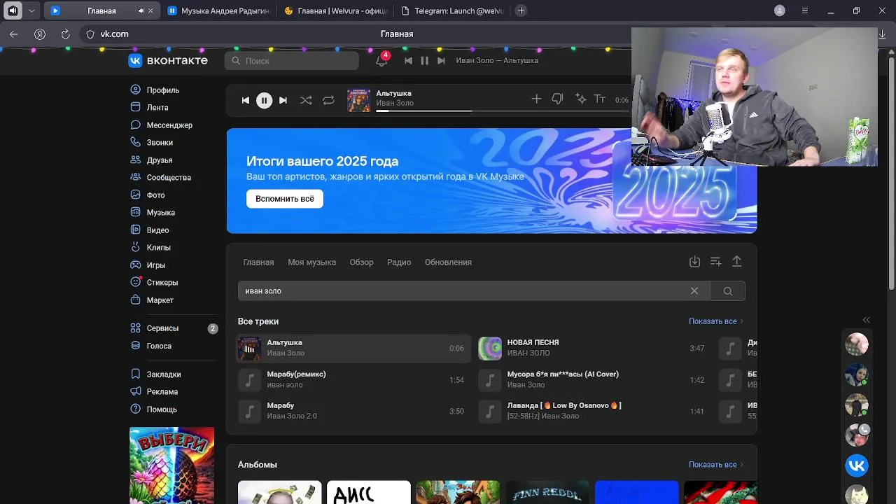Screen dimensions: 896x504
Task: Open Реклама in the sidebar
Action: [154, 392]
